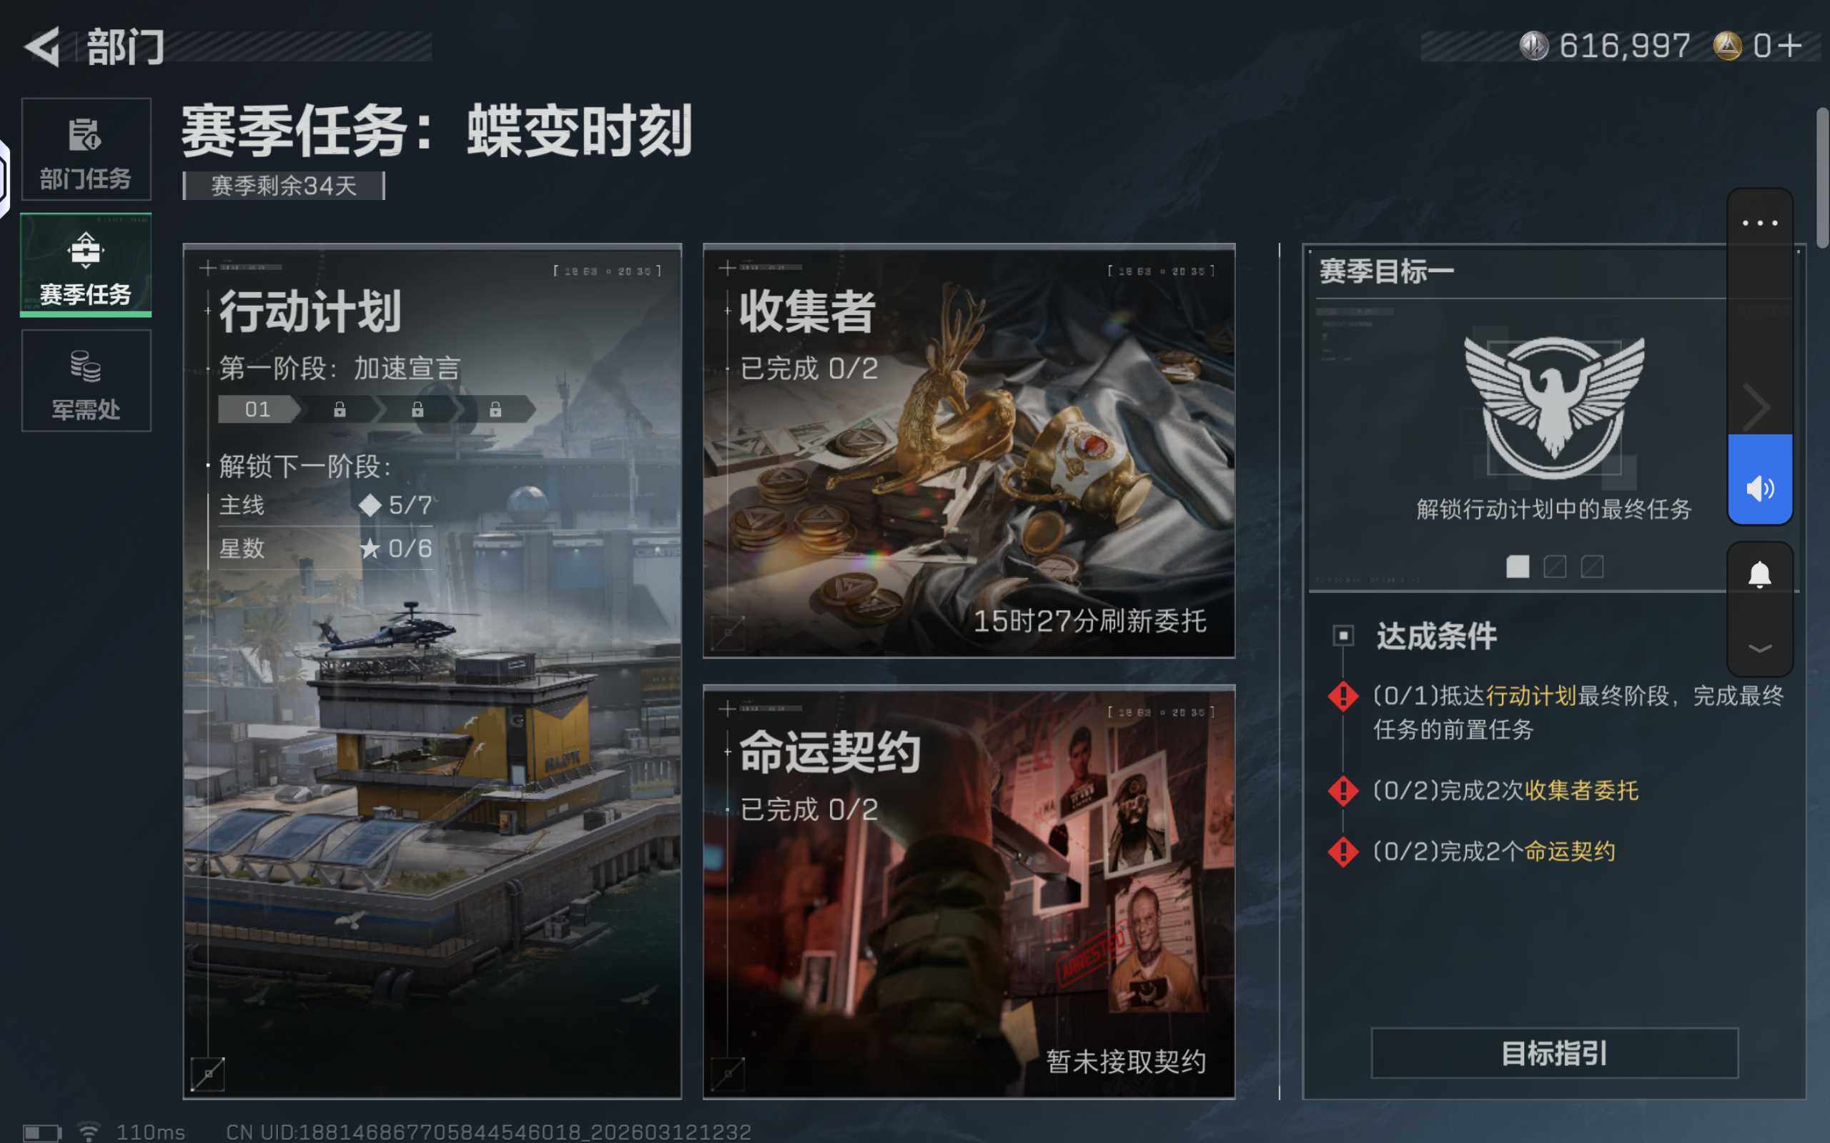This screenshot has height=1143, width=1830.
Task: Select stage 01 in the phase progress bar
Action: 259,410
